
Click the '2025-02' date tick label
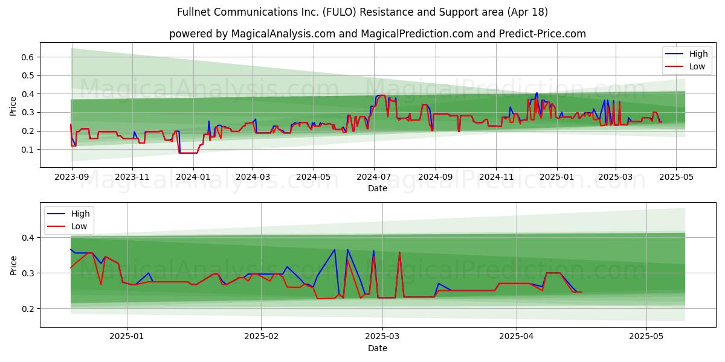tap(262, 337)
